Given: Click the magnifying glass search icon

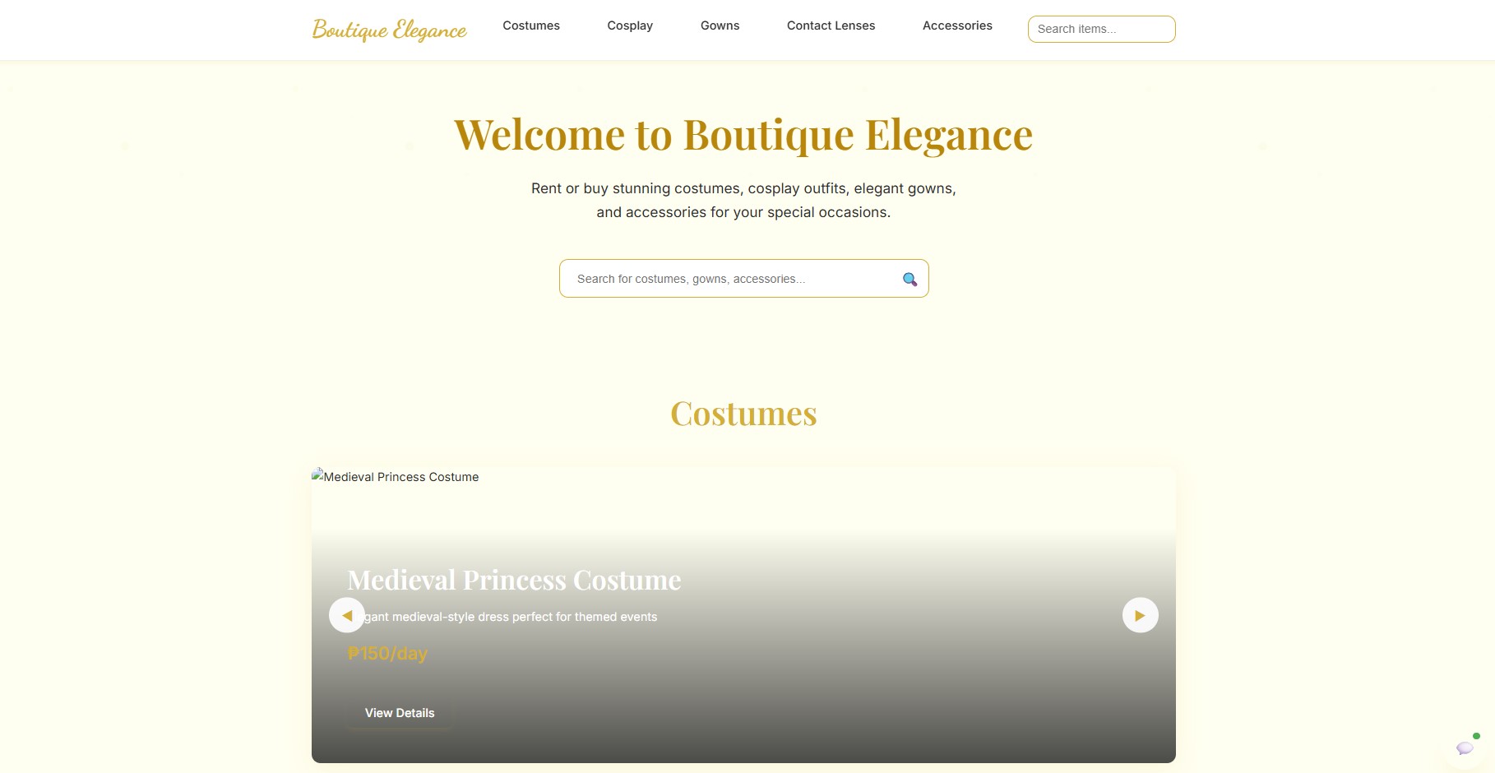Looking at the screenshot, I should click(909, 280).
